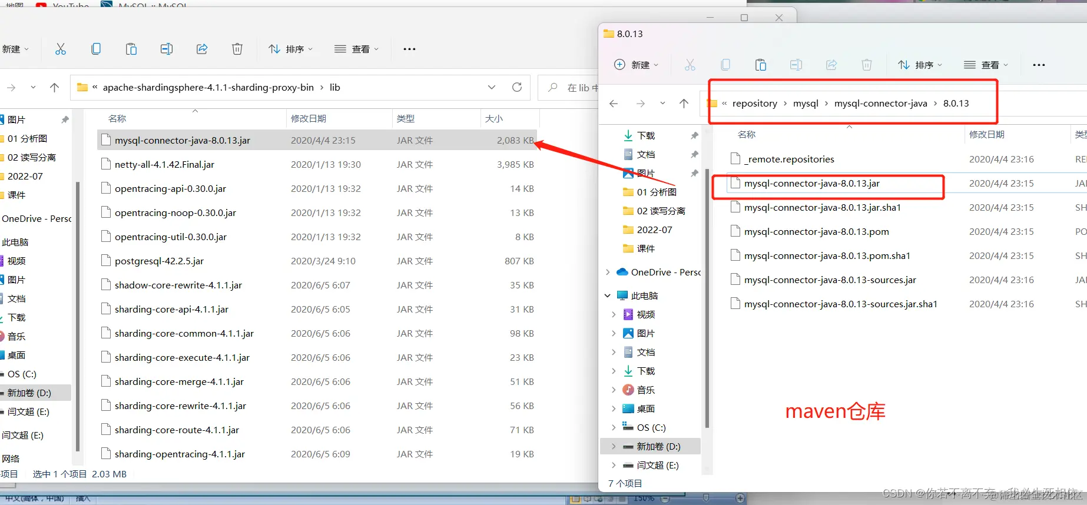Open the more options ellipsis in 8.0.13 window
Screen dimensions: 1087x505
[x=1039, y=65]
